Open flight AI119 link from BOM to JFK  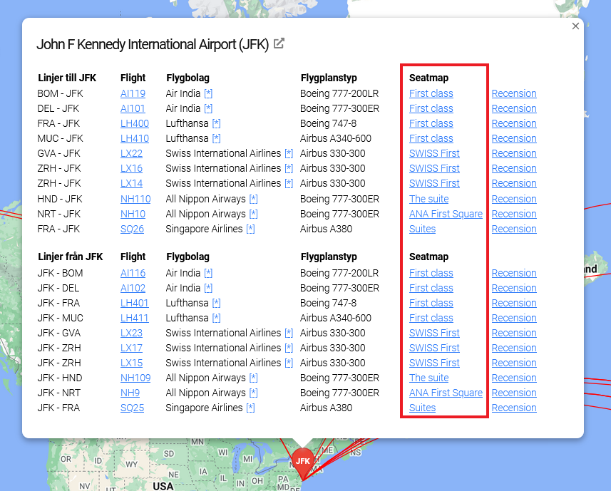point(133,93)
